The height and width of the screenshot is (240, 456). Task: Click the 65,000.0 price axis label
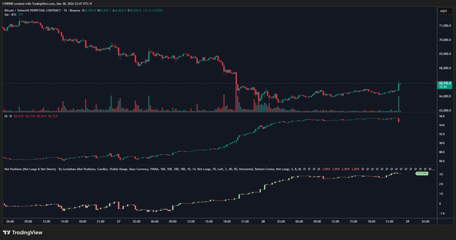(445, 111)
